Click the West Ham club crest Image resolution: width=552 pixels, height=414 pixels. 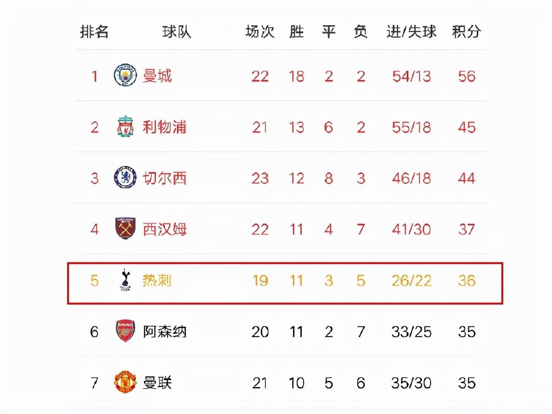125,229
